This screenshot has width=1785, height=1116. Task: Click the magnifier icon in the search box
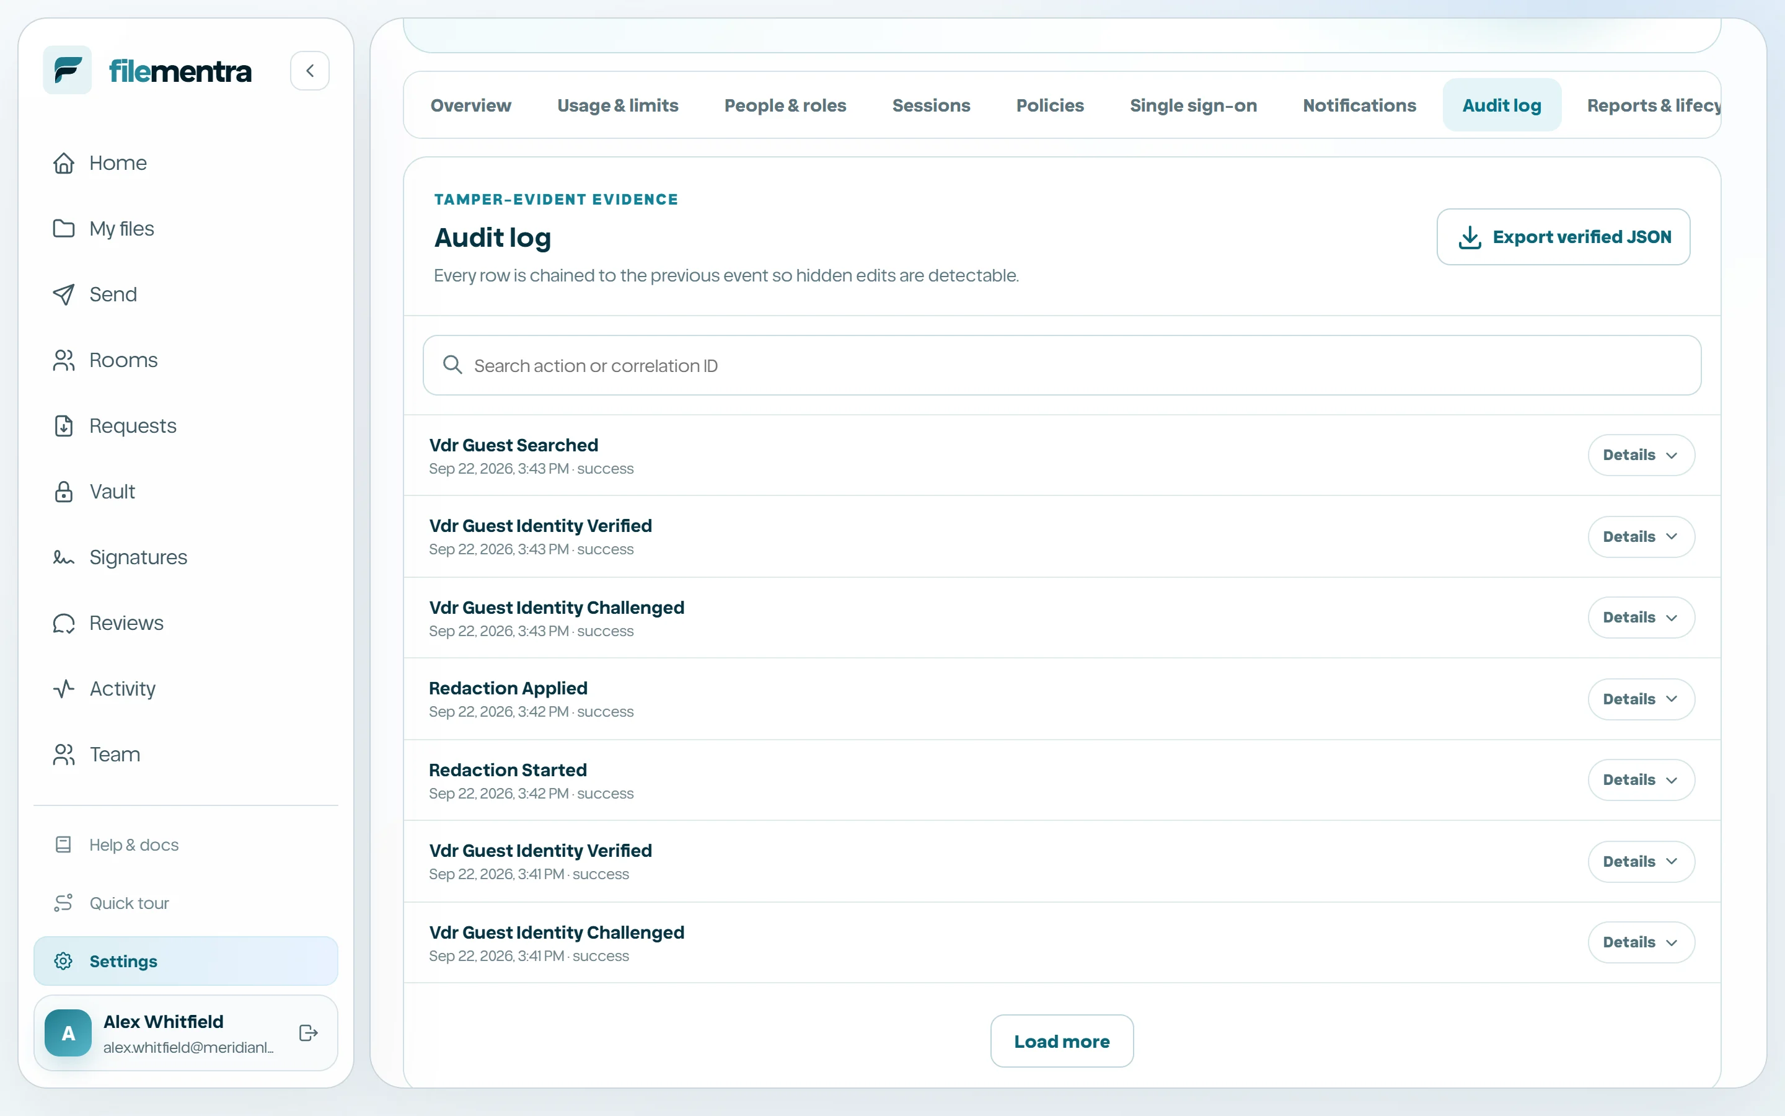click(452, 365)
